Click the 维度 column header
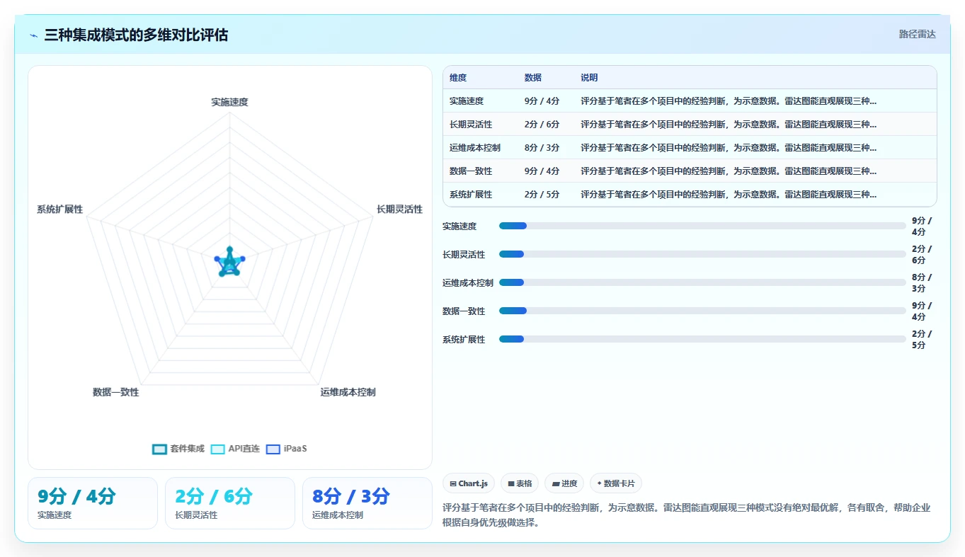 (x=458, y=78)
